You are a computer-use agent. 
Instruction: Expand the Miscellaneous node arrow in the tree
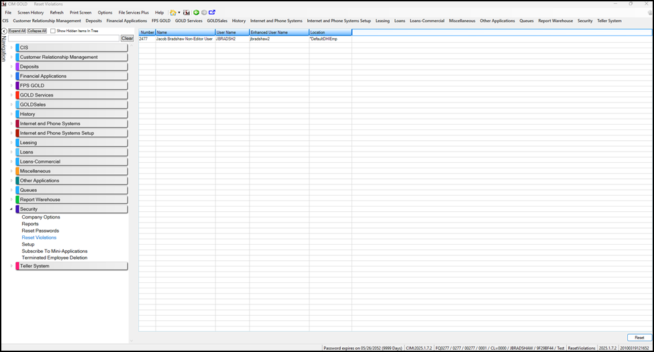(11, 171)
